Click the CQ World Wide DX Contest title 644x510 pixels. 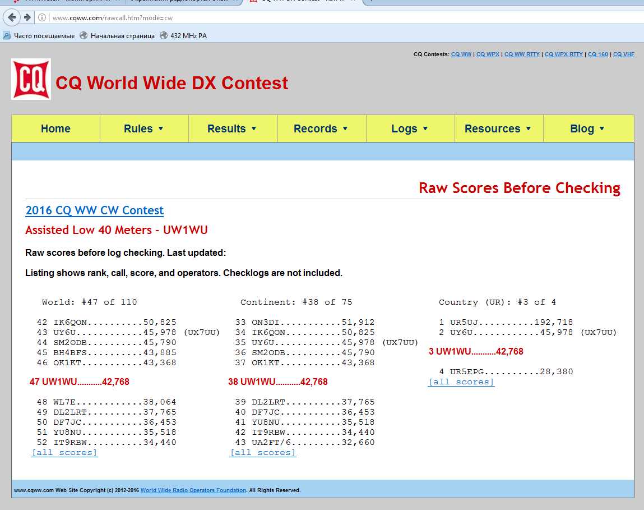tap(172, 82)
